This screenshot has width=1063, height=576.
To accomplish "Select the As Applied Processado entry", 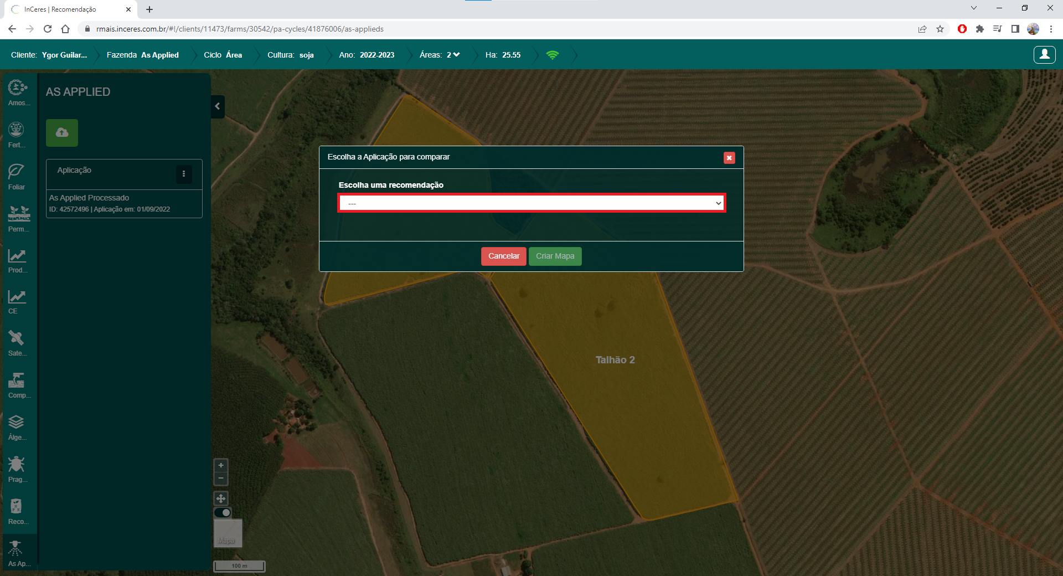I will (124, 203).
